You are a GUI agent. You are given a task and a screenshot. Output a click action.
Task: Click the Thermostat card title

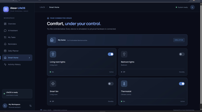coord(126,91)
